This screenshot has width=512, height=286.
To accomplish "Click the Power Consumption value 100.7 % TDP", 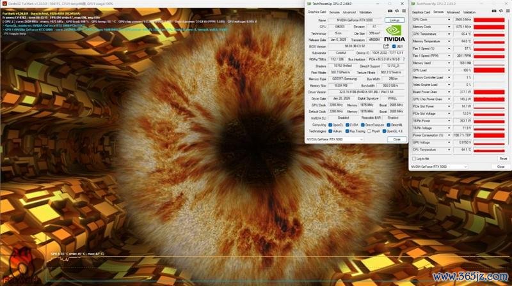I will 463,135.
